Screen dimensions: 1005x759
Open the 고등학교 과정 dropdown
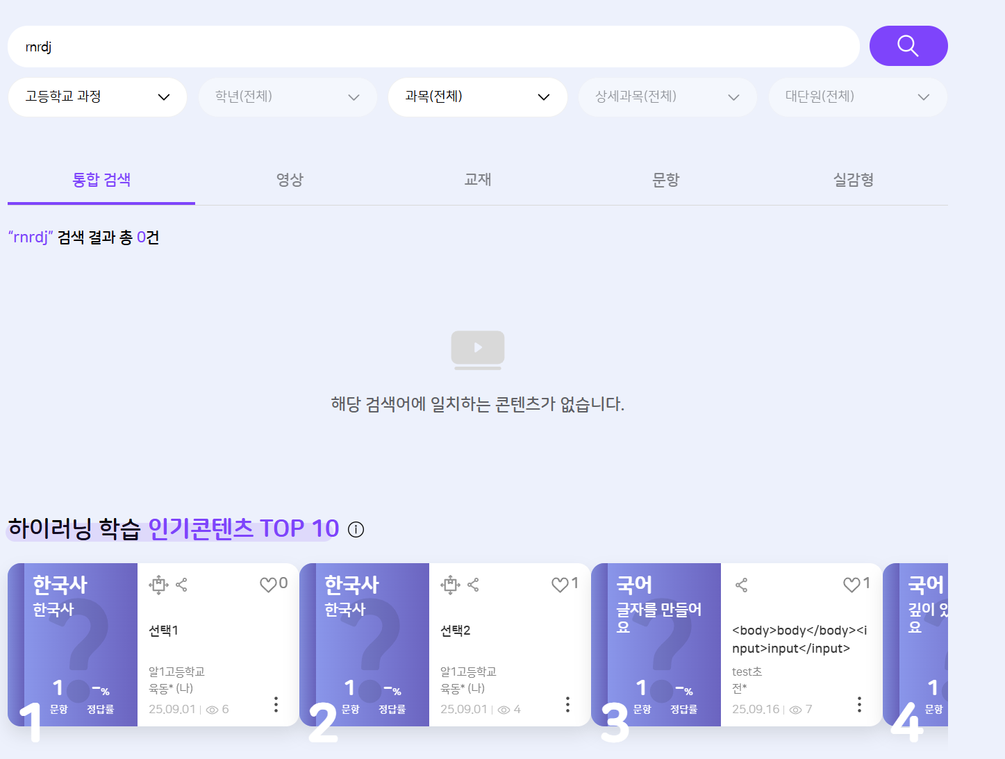tap(97, 97)
